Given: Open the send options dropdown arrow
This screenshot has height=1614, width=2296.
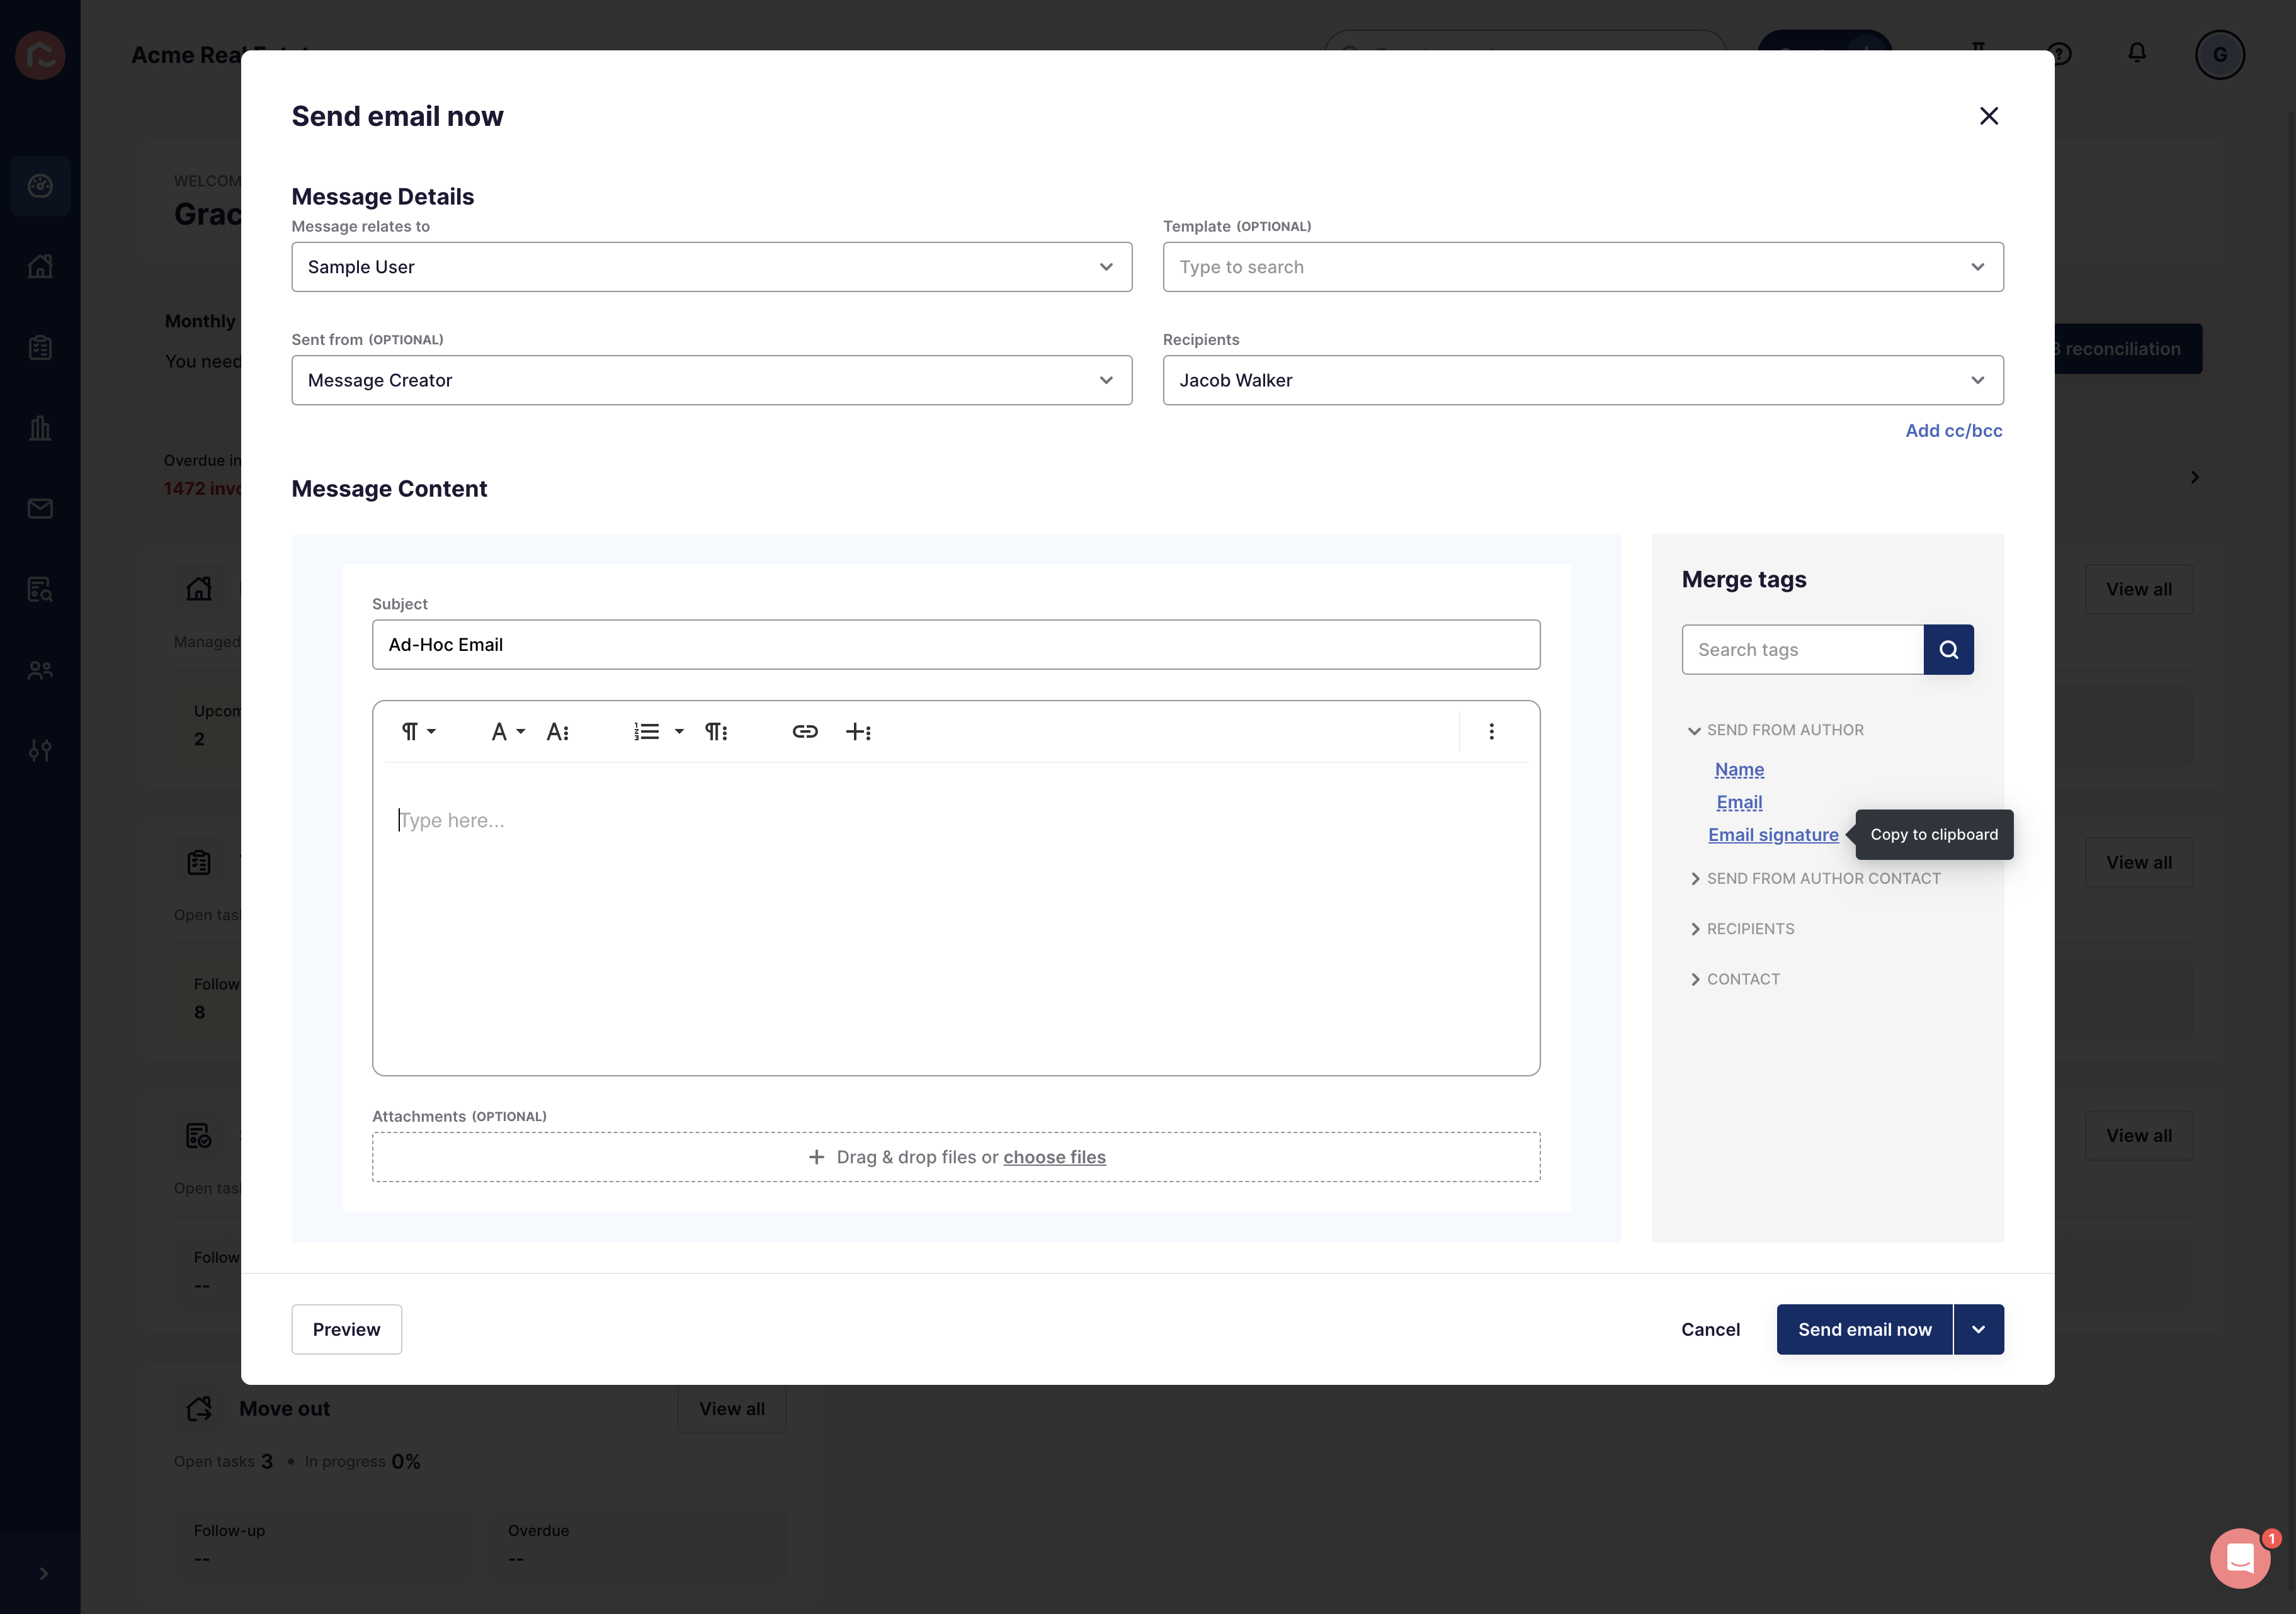Looking at the screenshot, I should pyautogui.click(x=1978, y=1329).
